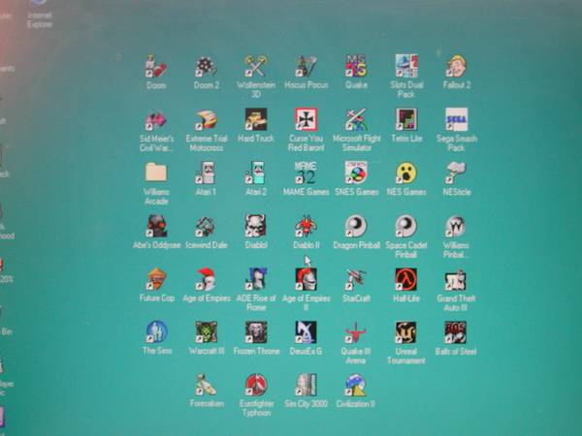Select the Wolfenstein 3D icon
582x436 pixels.
tap(256, 67)
